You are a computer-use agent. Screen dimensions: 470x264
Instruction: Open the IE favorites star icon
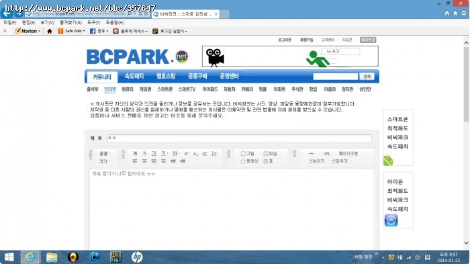(x=455, y=13)
